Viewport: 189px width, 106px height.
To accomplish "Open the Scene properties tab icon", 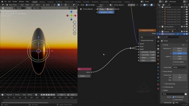I will (x=158, y=56).
